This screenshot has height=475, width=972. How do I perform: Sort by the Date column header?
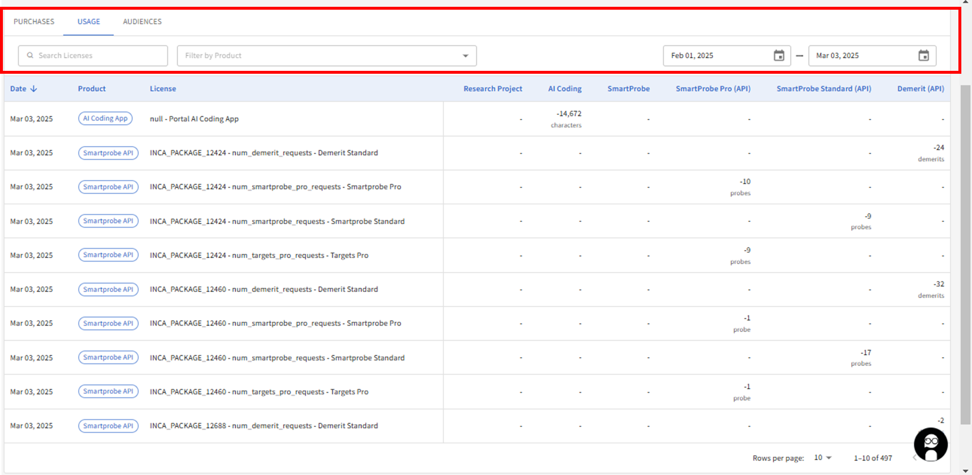coord(18,89)
